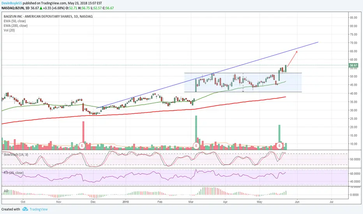This screenshot has height=214, width=363.
Task: Click the 85.00 price axis label
Action: 354,18
